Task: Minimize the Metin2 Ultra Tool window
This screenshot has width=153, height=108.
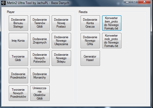Action: (127, 2)
